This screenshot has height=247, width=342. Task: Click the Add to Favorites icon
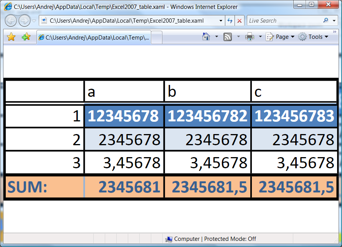26,36
